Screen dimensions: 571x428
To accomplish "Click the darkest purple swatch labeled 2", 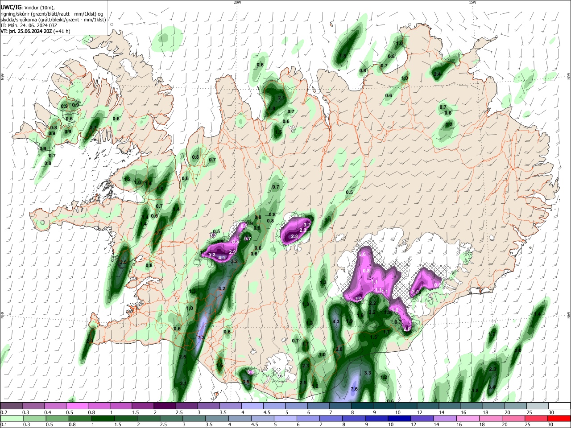I will (x=164, y=406).
